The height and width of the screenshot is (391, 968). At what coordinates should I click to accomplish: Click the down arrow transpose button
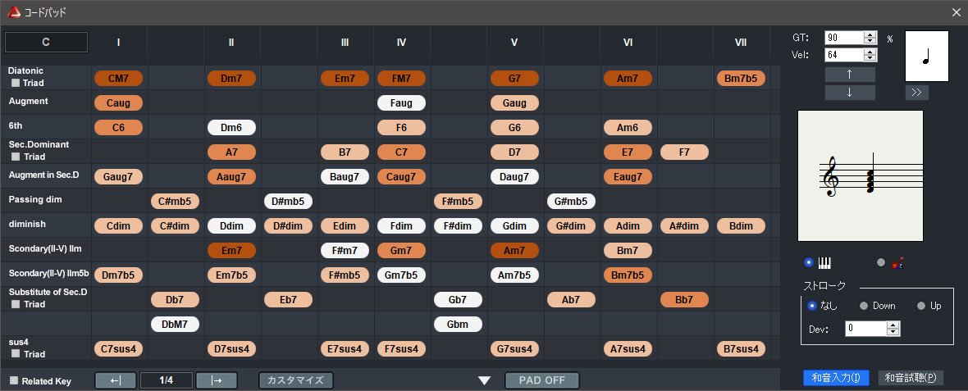[x=850, y=92]
